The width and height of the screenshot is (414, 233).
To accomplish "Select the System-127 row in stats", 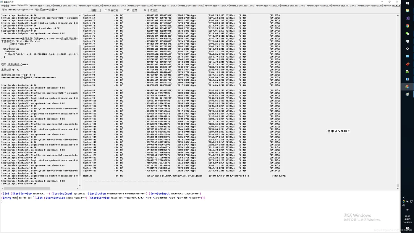I will click(182, 171).
